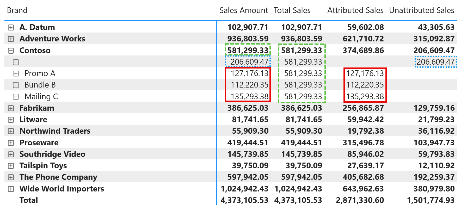This screenshot has width=467, height=217.
Task: Expand the blank promotion row under Contoso
Action: [16, 62]
